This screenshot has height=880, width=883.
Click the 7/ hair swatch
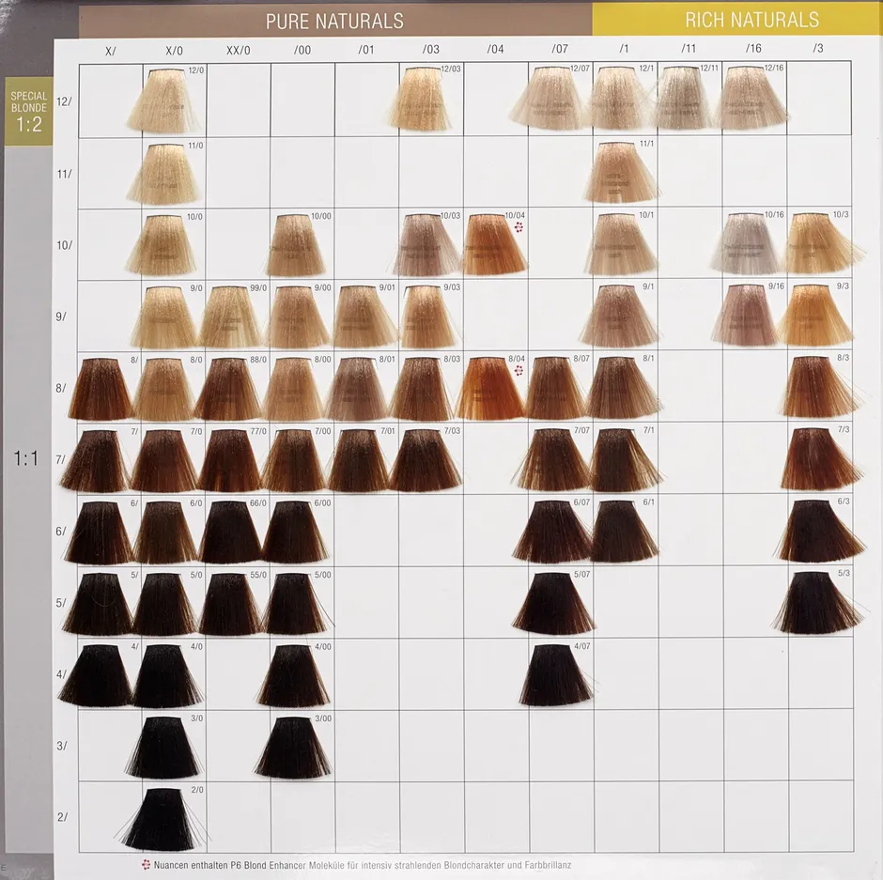pyautogui.click(x=97, y=460)
